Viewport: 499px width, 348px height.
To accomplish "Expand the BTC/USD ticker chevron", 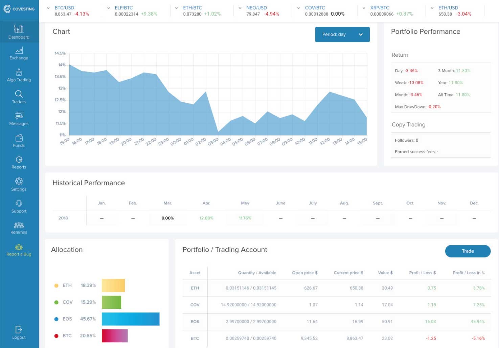I will (48, 8).
